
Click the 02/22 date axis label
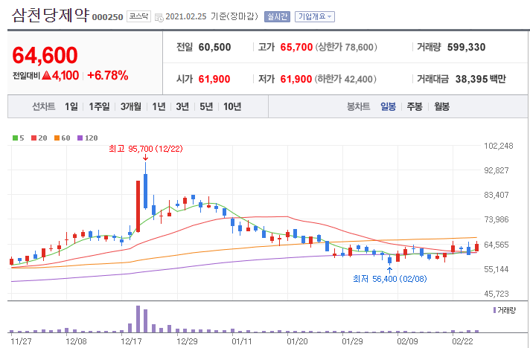pos(462,341)
